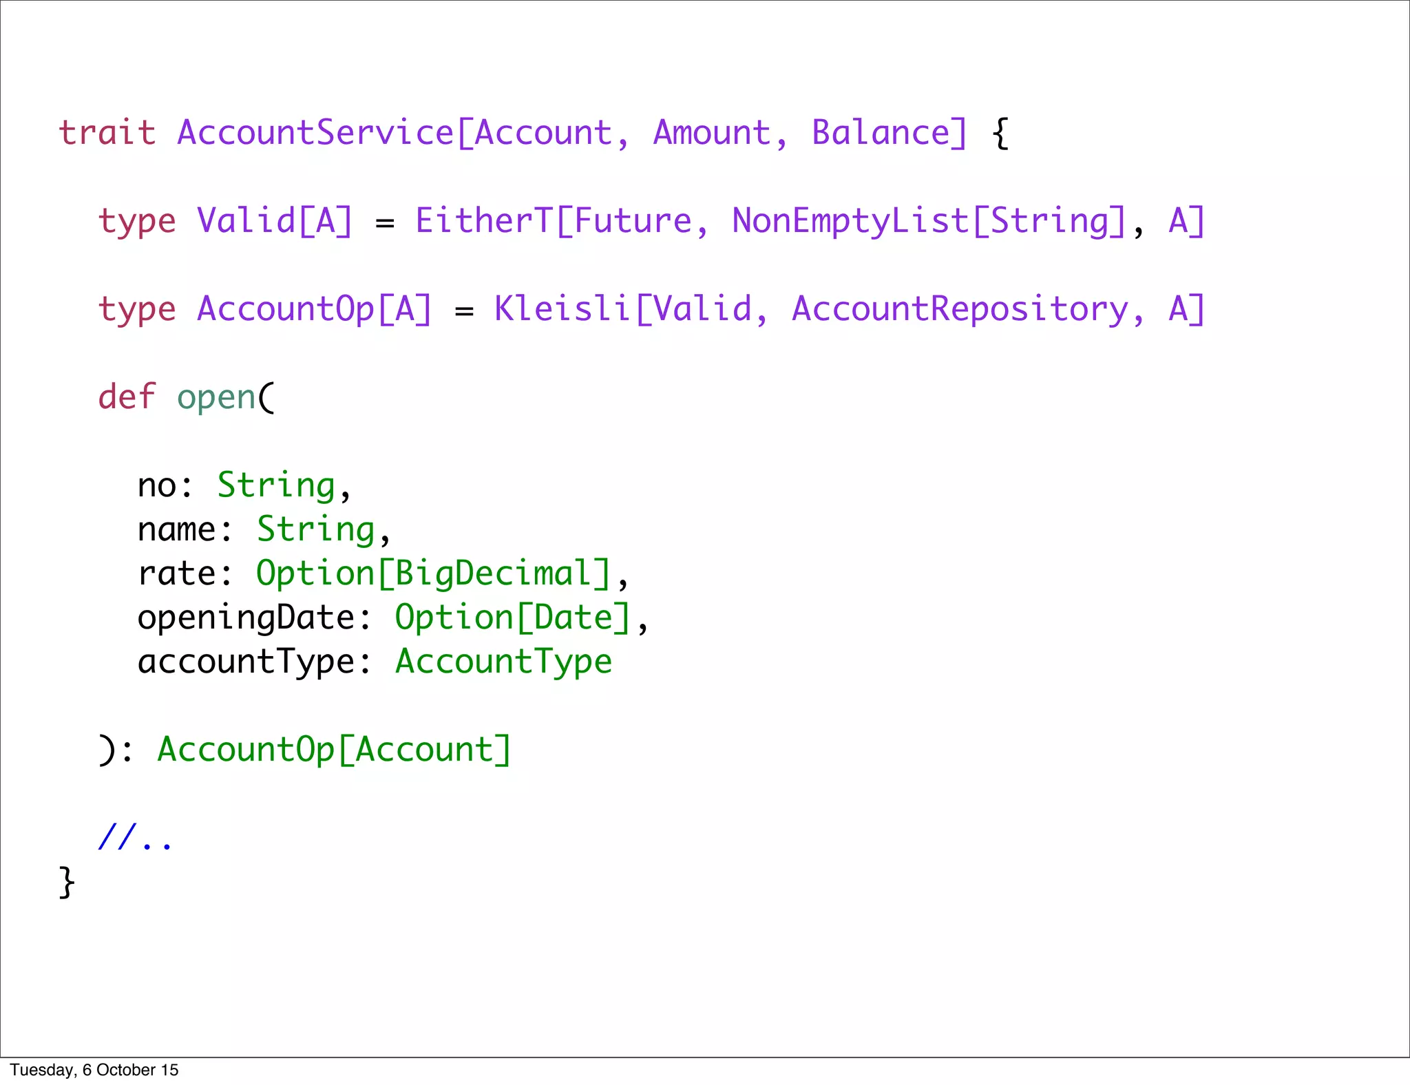Click the 'Amount,' type parameter
Image resolution: width=1410 pixels, height=1085 pixels.
click(x=720, y=132)
